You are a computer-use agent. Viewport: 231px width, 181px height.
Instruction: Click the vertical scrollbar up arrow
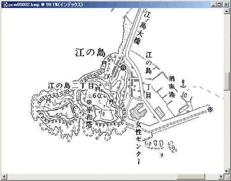click(226, 11)
